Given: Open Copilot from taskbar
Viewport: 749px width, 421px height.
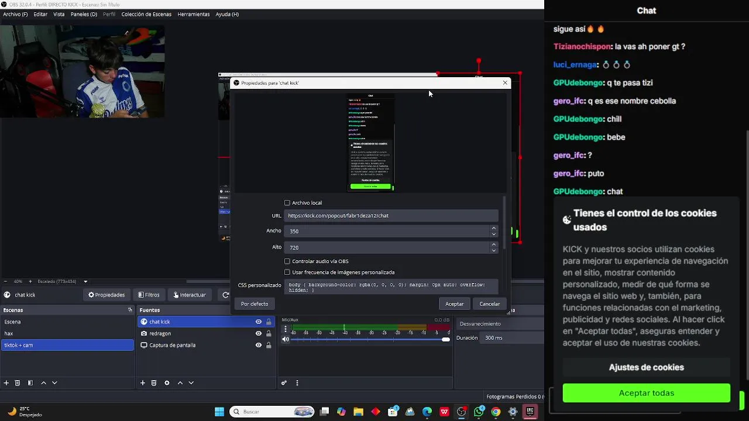Looking at the screenshot, I should [x=341, y=412].
